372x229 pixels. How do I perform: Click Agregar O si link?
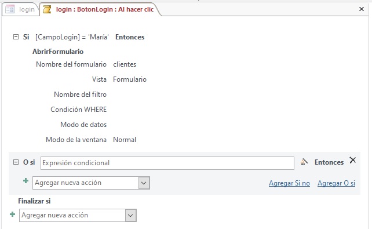pos(336,183)
